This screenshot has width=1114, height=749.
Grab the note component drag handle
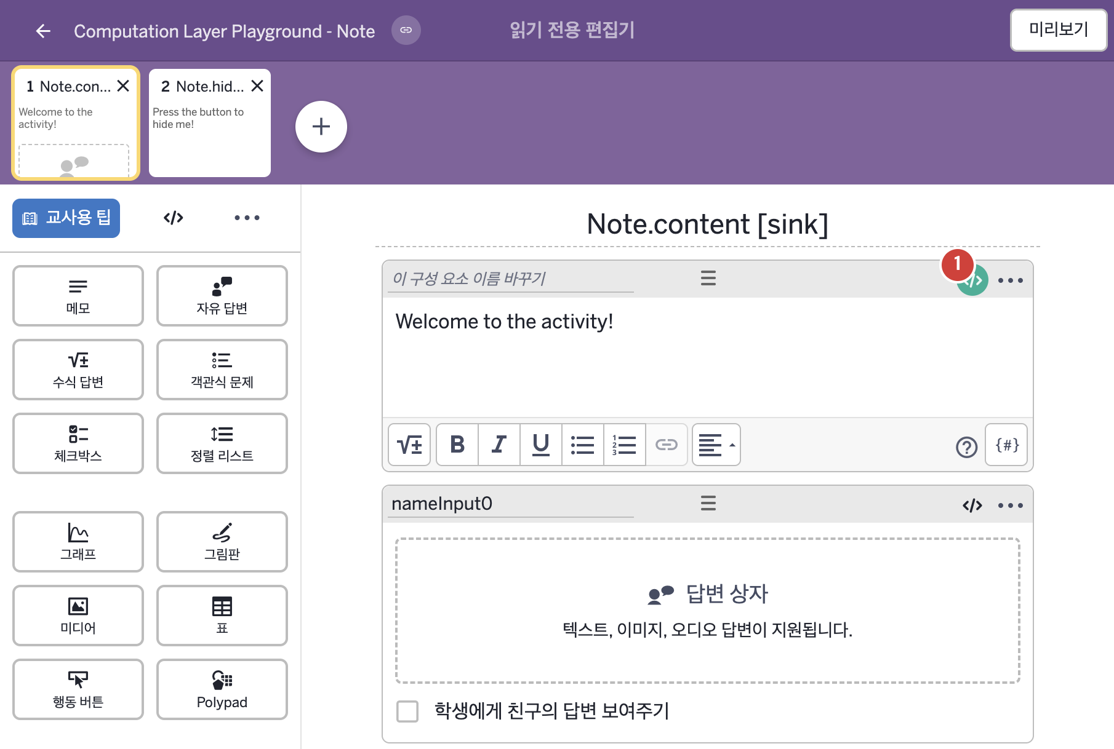point(708,278)
